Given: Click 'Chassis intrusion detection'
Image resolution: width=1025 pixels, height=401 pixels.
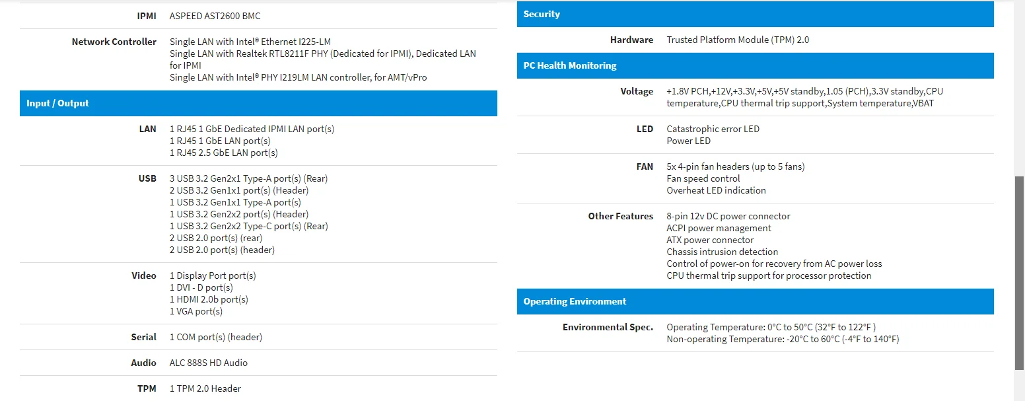Looking at the screenshot, I should pos(723,252).
